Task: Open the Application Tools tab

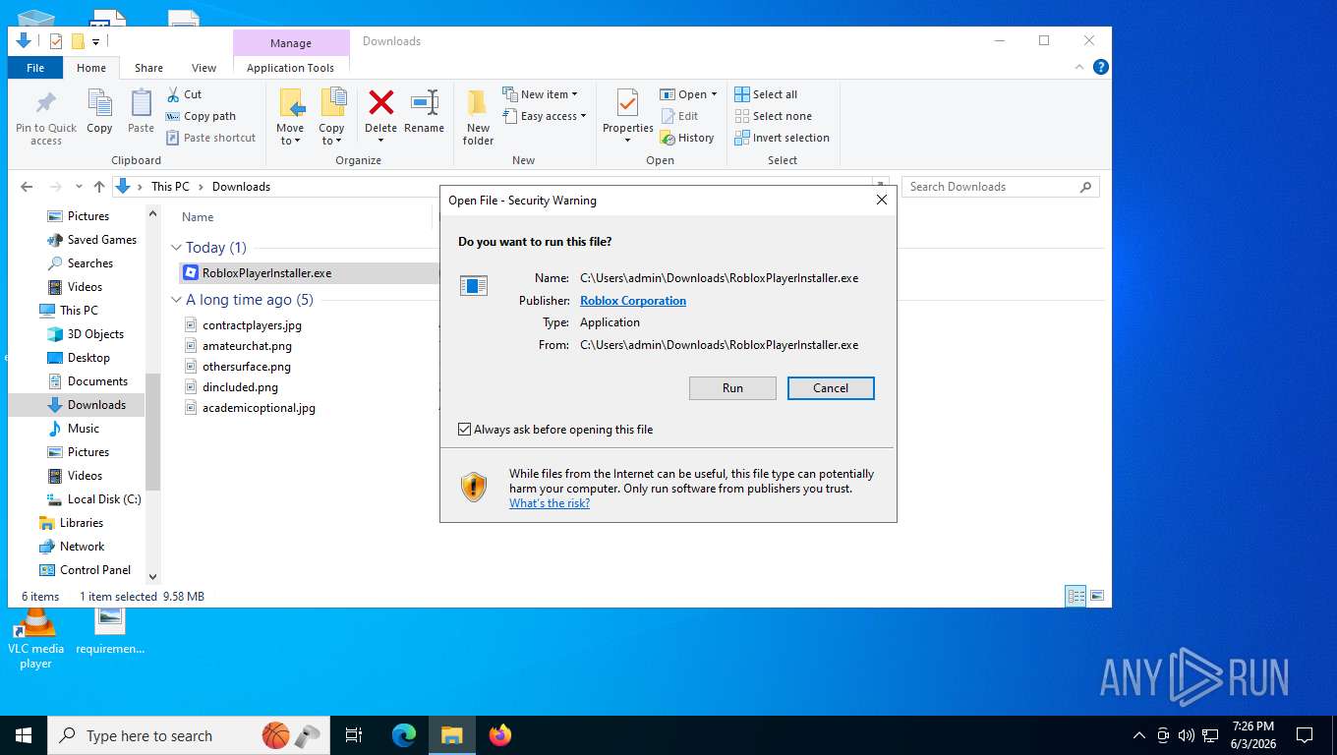Action: pyautogui.click(x=290, y=68)
